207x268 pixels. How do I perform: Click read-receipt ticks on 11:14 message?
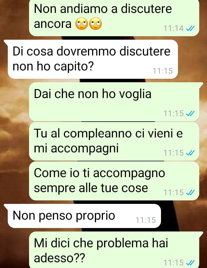point(190,28)
